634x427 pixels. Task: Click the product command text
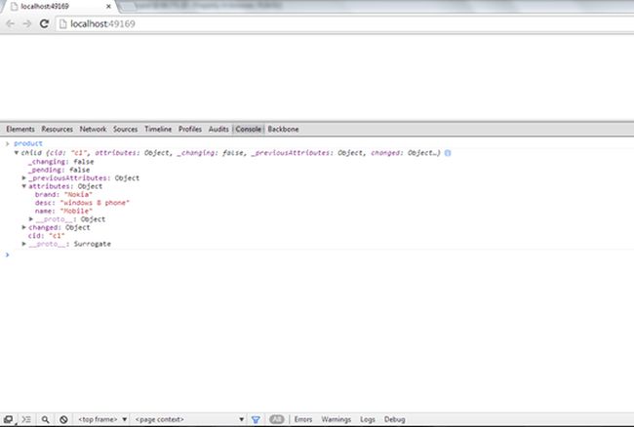coord(28,143)
